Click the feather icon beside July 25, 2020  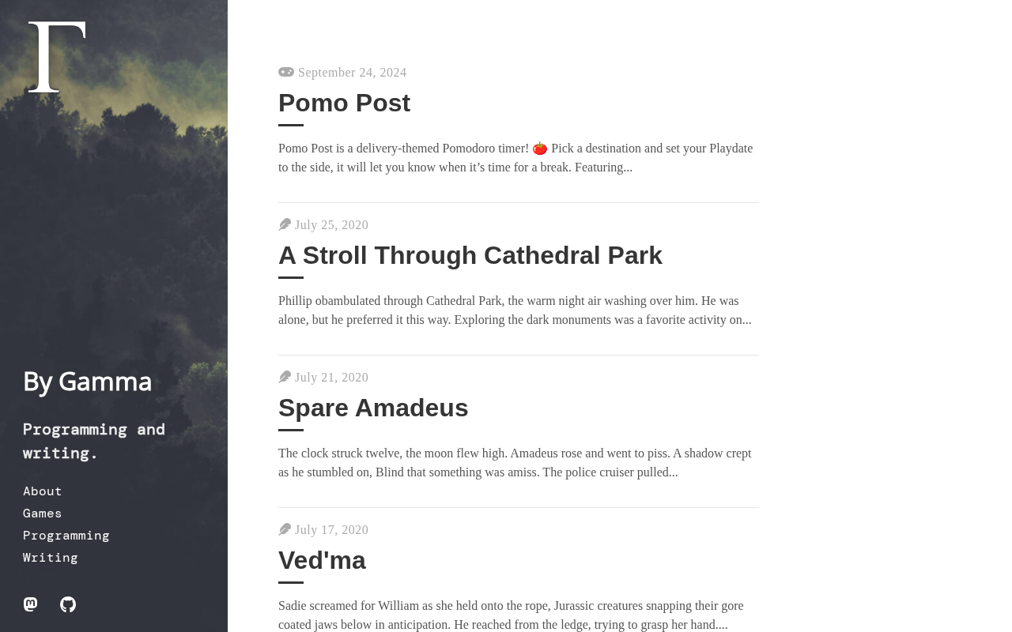pos(285,224)
